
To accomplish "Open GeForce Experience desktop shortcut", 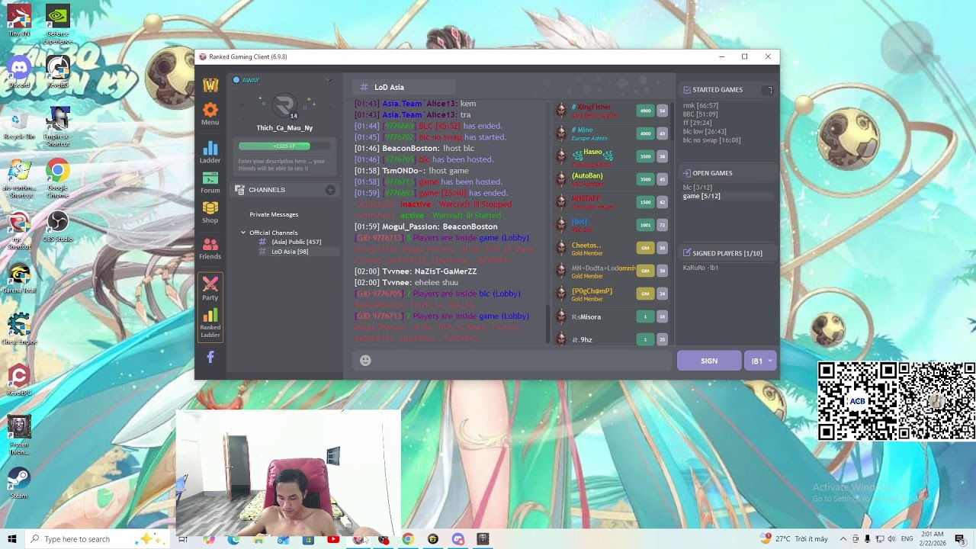I will click(58, 25).
